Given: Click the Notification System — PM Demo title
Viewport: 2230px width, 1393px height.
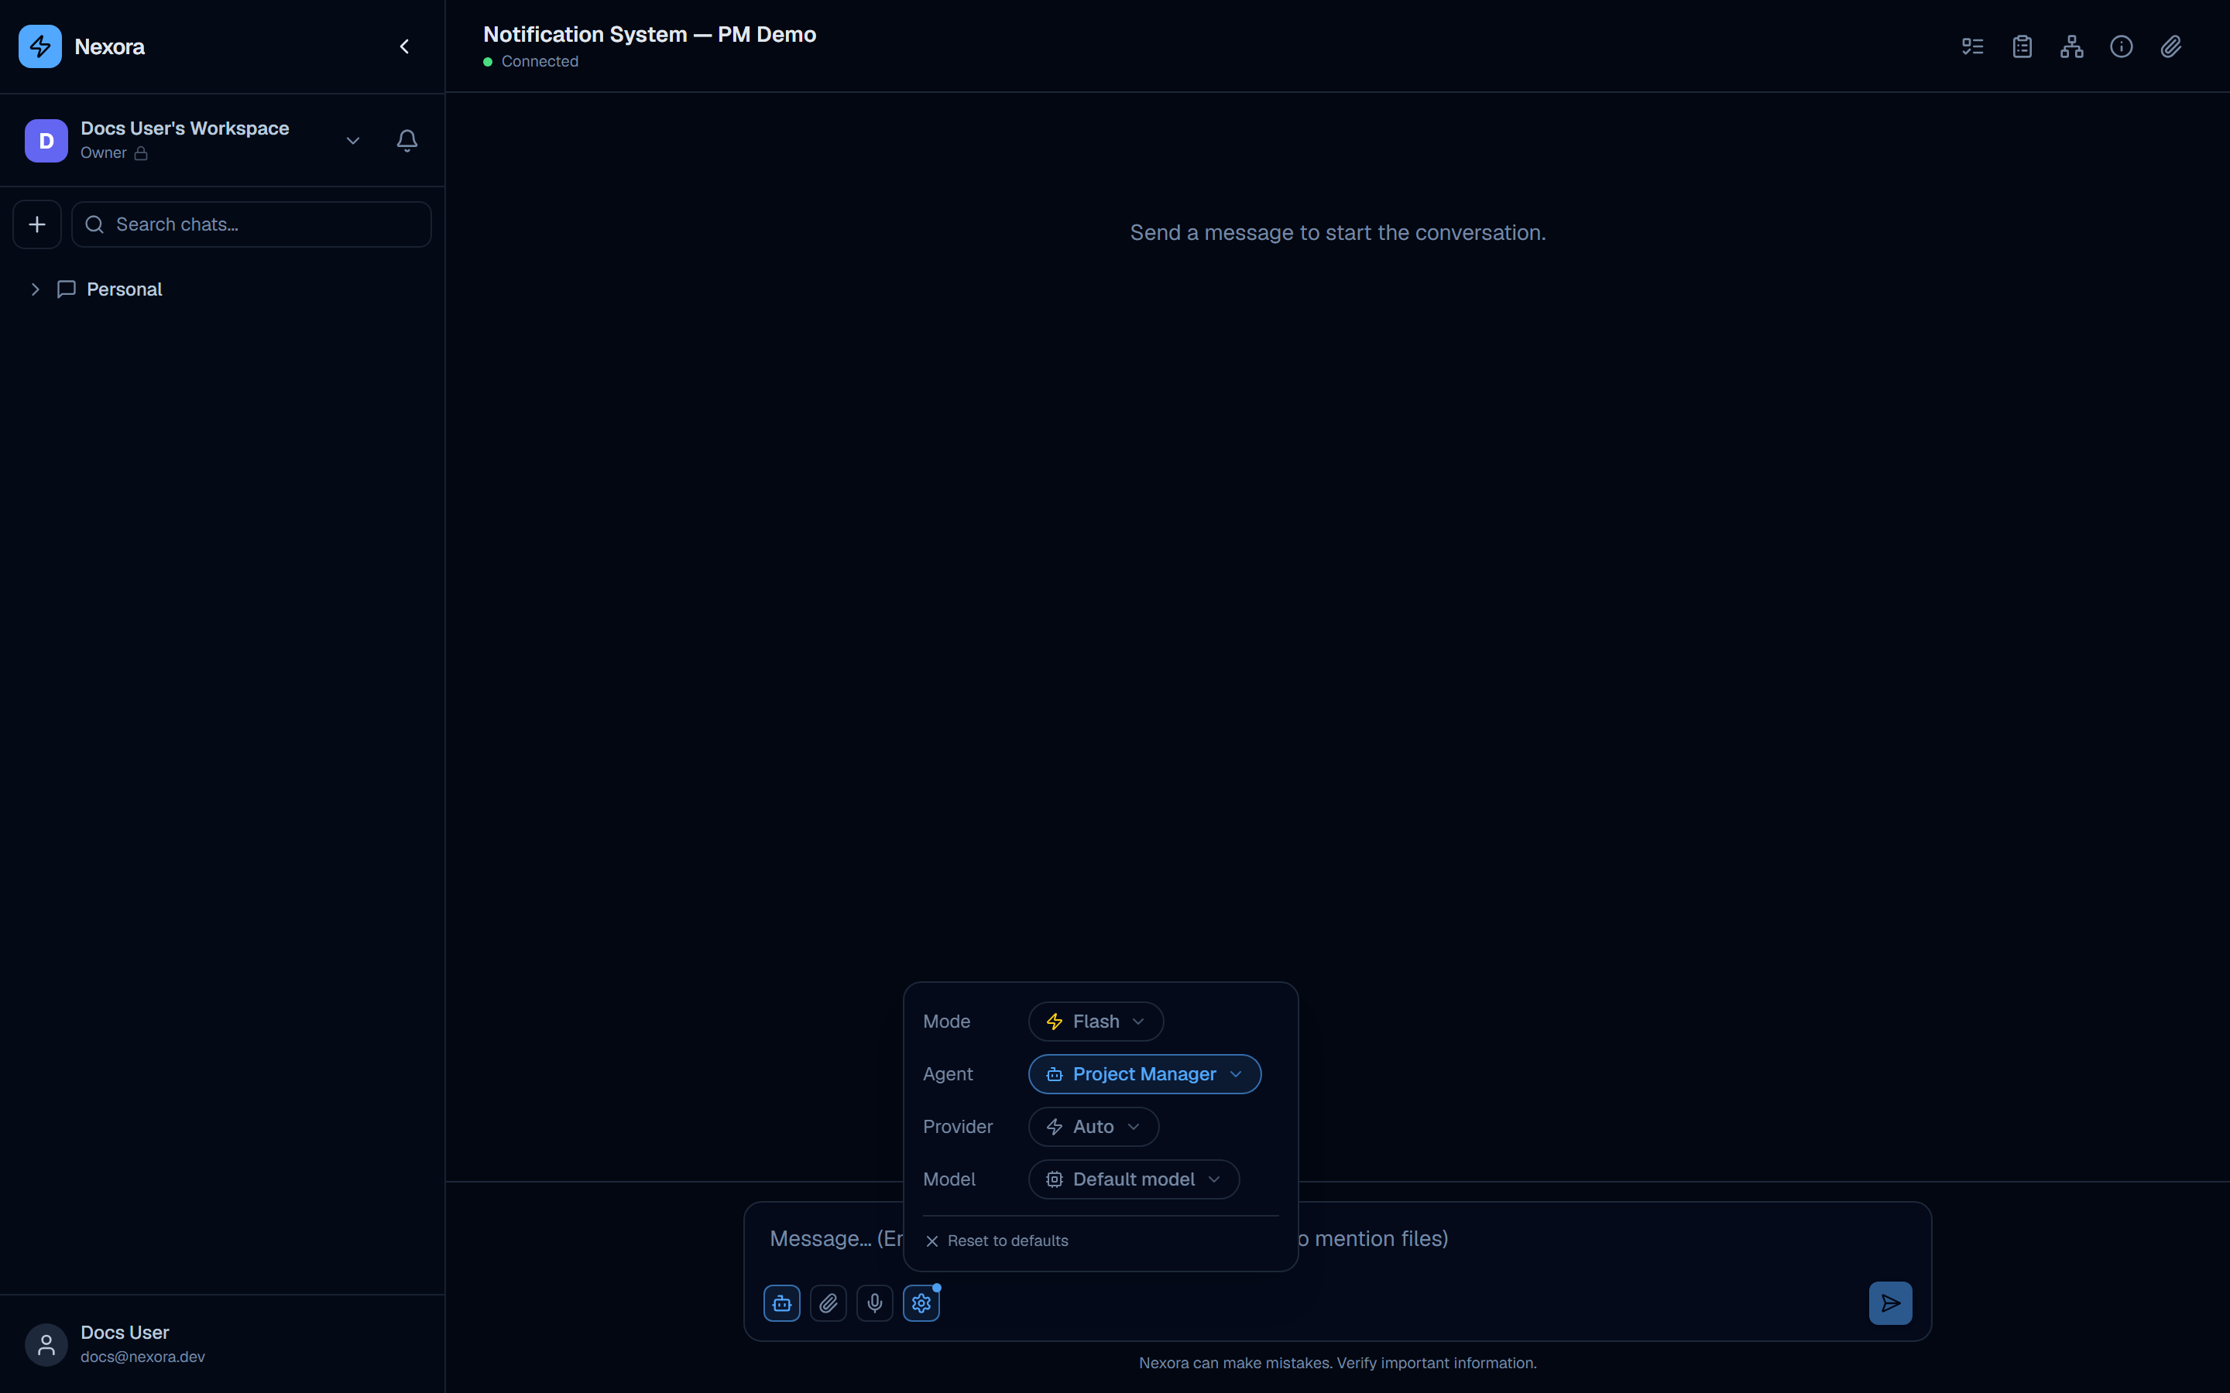Looking at the screenshot, I should 650,34.
